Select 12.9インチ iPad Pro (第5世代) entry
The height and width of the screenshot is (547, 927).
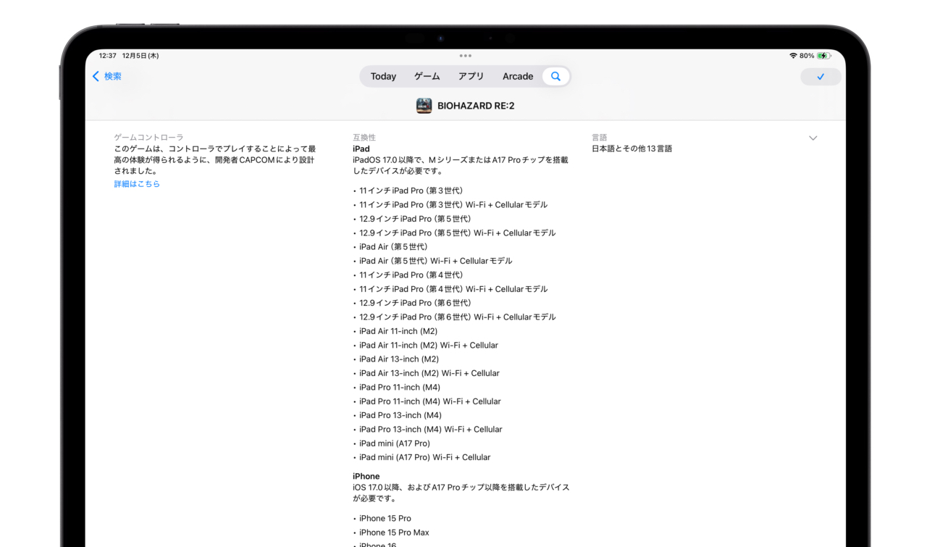pyautogui.click(x=415, y=219)
